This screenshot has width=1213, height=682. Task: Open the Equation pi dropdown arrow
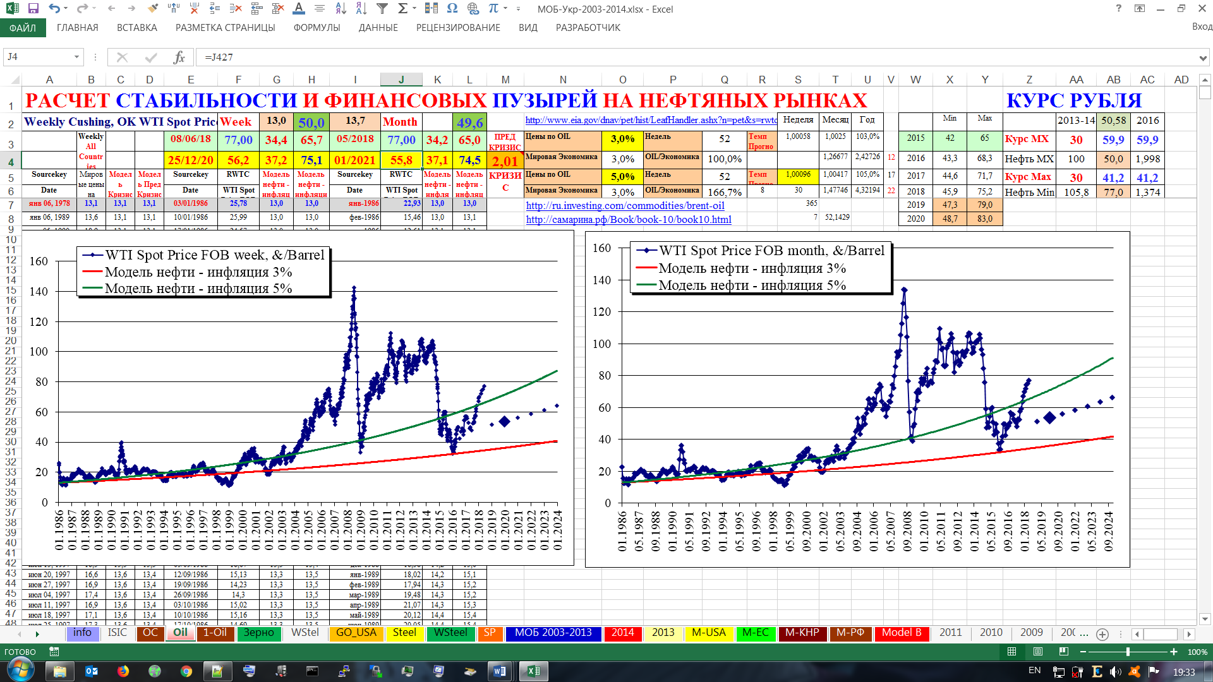(x=506, y=9)
